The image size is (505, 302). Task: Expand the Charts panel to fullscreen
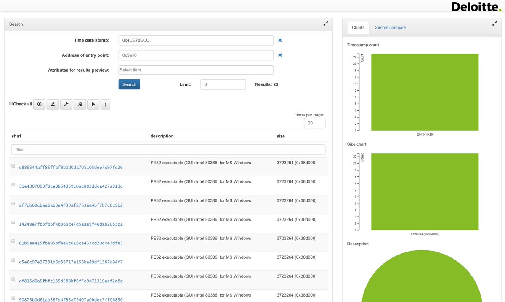point(494,24)
